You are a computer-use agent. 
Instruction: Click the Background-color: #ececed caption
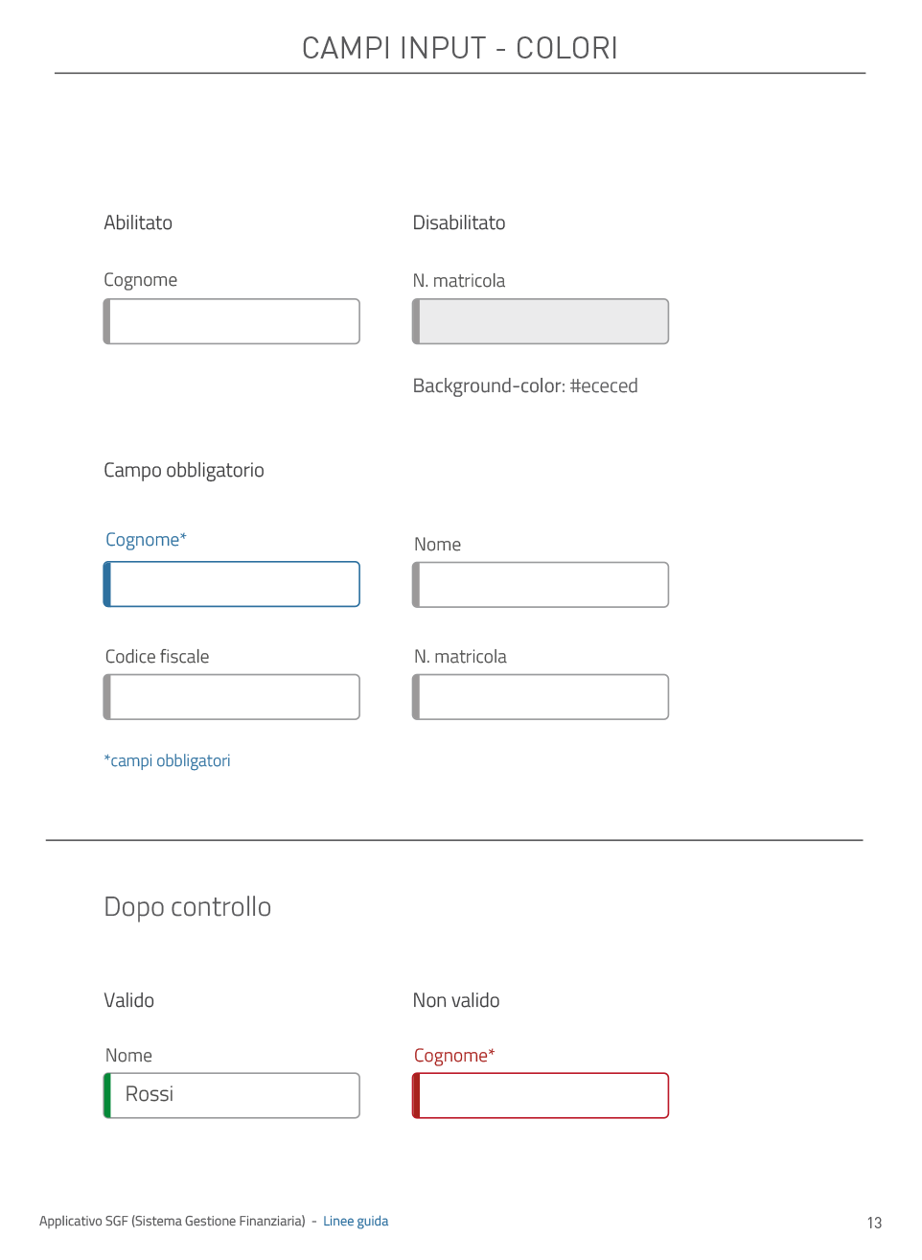[525, 385]
